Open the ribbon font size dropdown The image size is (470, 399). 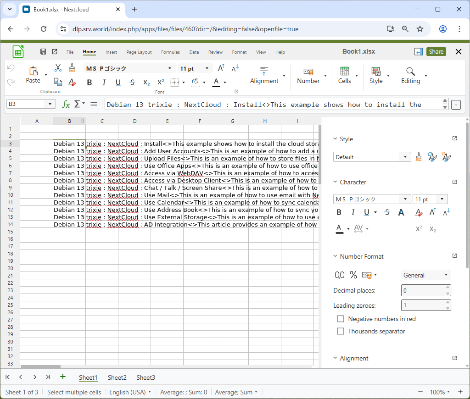[x=207, y=69]
